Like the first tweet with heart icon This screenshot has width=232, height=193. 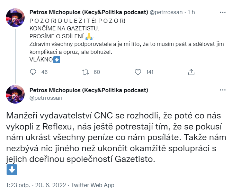138,72
